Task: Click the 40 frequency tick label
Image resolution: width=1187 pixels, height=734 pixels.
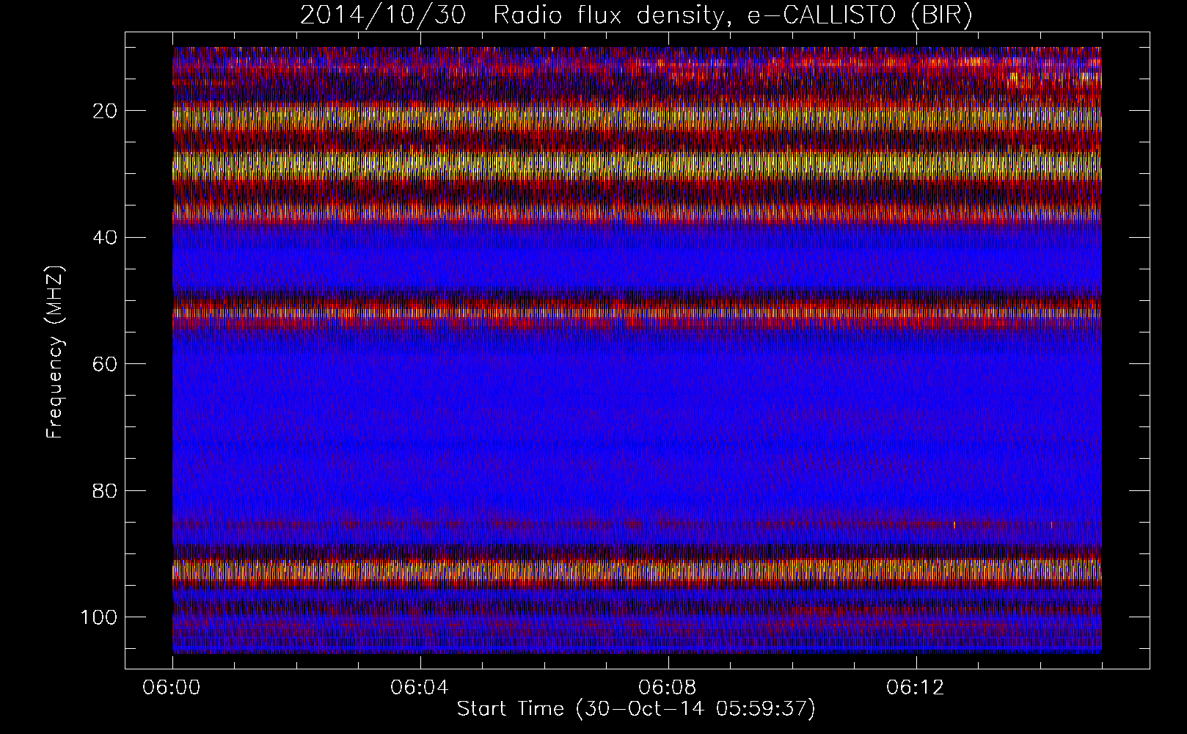Action: pos(105,238)
